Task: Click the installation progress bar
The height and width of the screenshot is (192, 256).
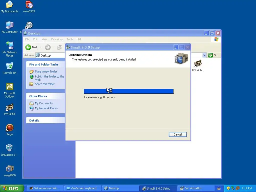Action: pyautogui.click(x=129, y=91)
